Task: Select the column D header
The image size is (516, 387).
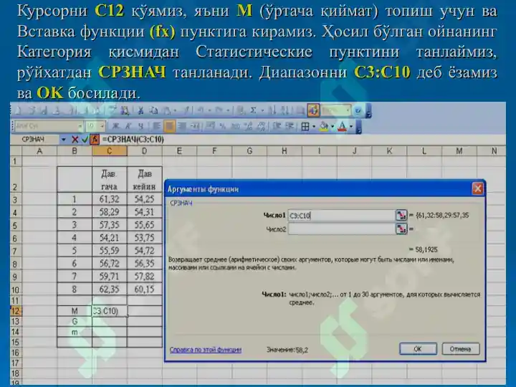Action: [x=145, y=151]
